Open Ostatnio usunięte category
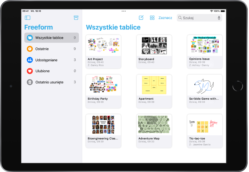Viewport: 249px width, 172px height. point(52,82)
